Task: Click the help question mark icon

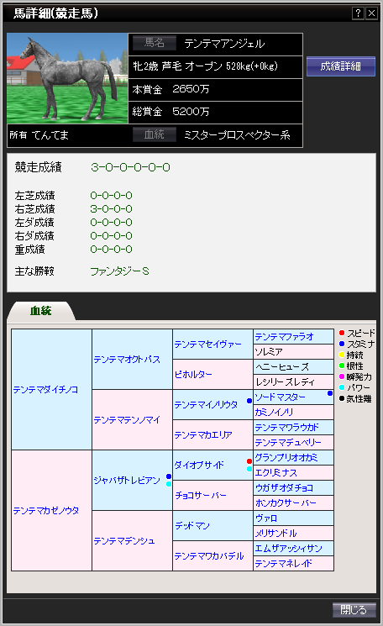Action: point(358,13)
